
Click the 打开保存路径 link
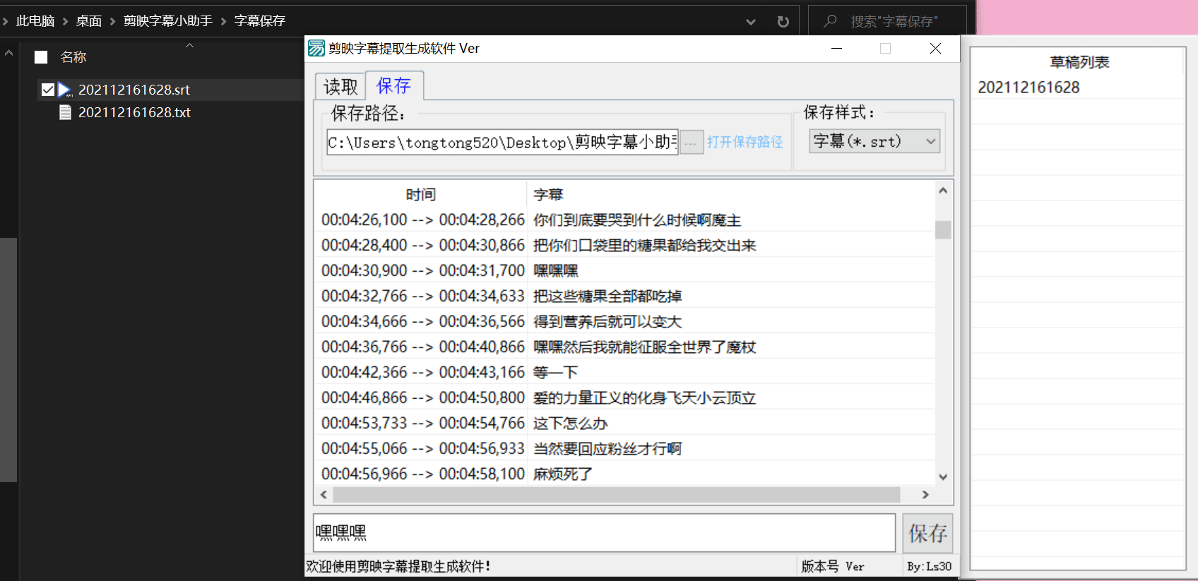745,142
